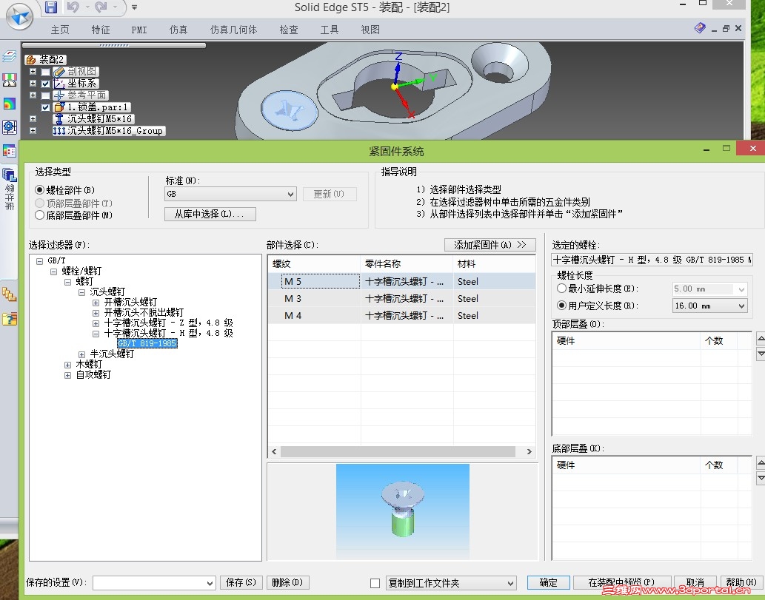Expand the 自攻螺钉 tree node

68,375
